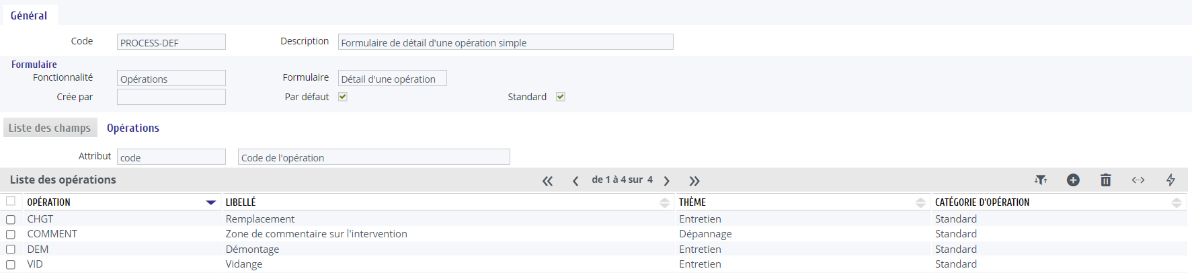Toggle the Standard checkbox
The height and width of the screenshot is (273, 1192).
561,97
